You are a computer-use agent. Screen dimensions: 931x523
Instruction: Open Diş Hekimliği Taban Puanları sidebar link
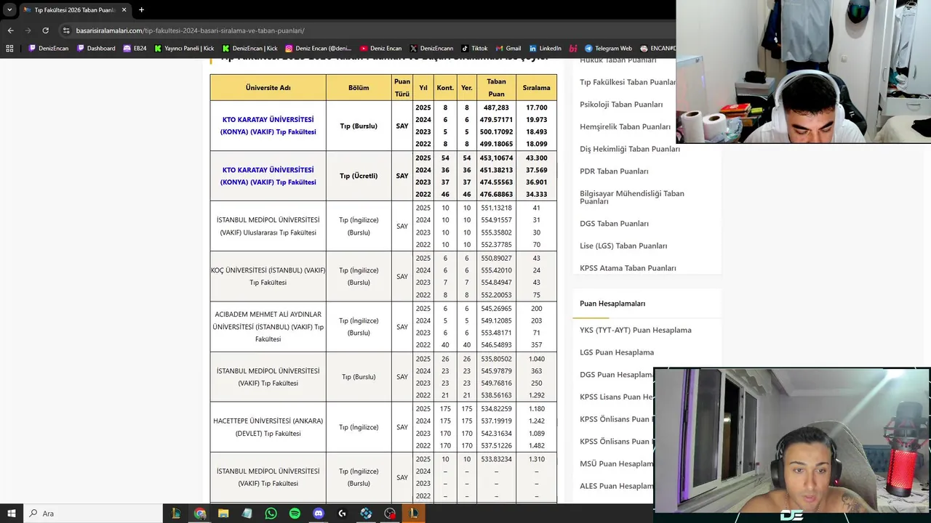point(630,149)
